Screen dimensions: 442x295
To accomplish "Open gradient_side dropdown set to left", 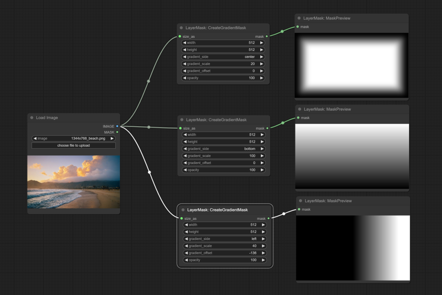I will (x=225, y=239).
